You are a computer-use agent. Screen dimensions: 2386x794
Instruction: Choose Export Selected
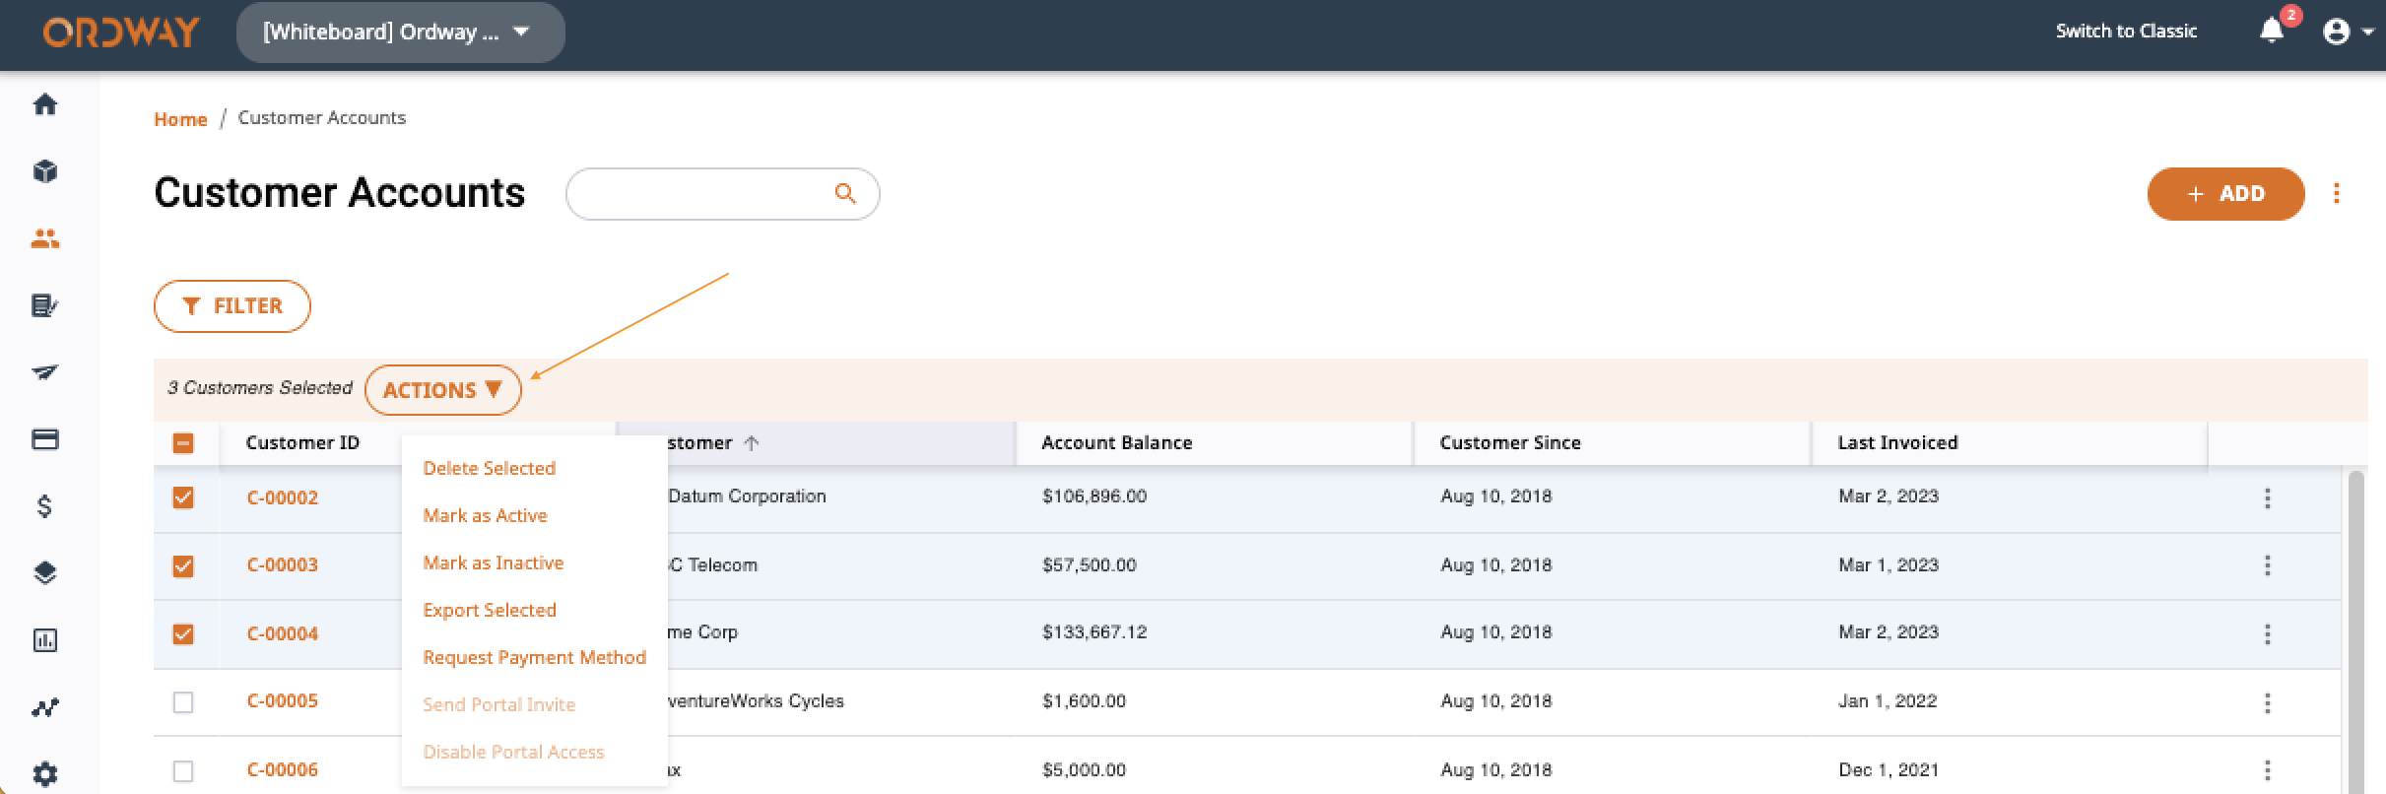[x=490, y=610]
